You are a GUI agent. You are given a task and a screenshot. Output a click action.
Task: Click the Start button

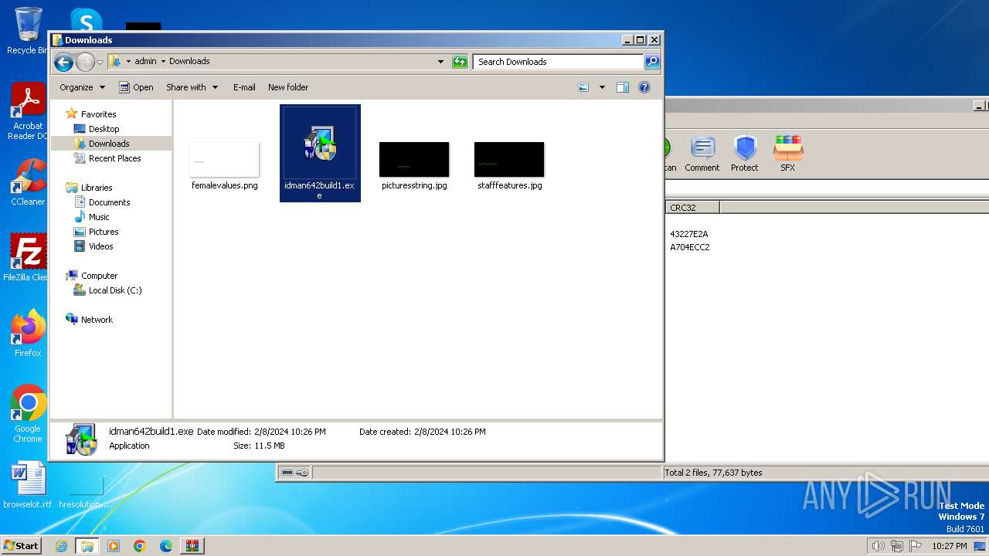coord(21,545)
